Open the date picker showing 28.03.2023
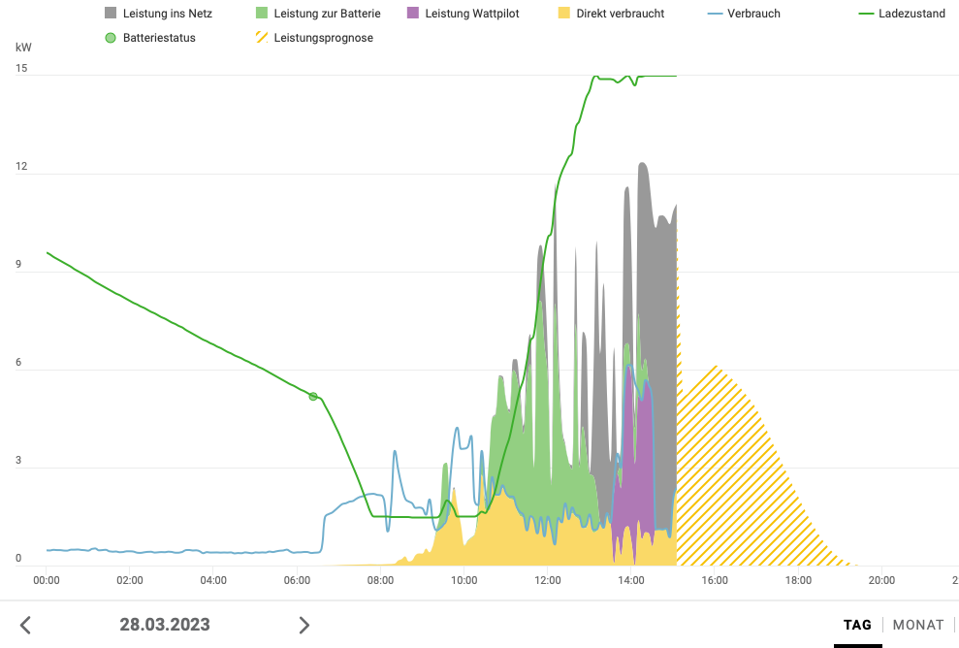 [x=165, y=625]
